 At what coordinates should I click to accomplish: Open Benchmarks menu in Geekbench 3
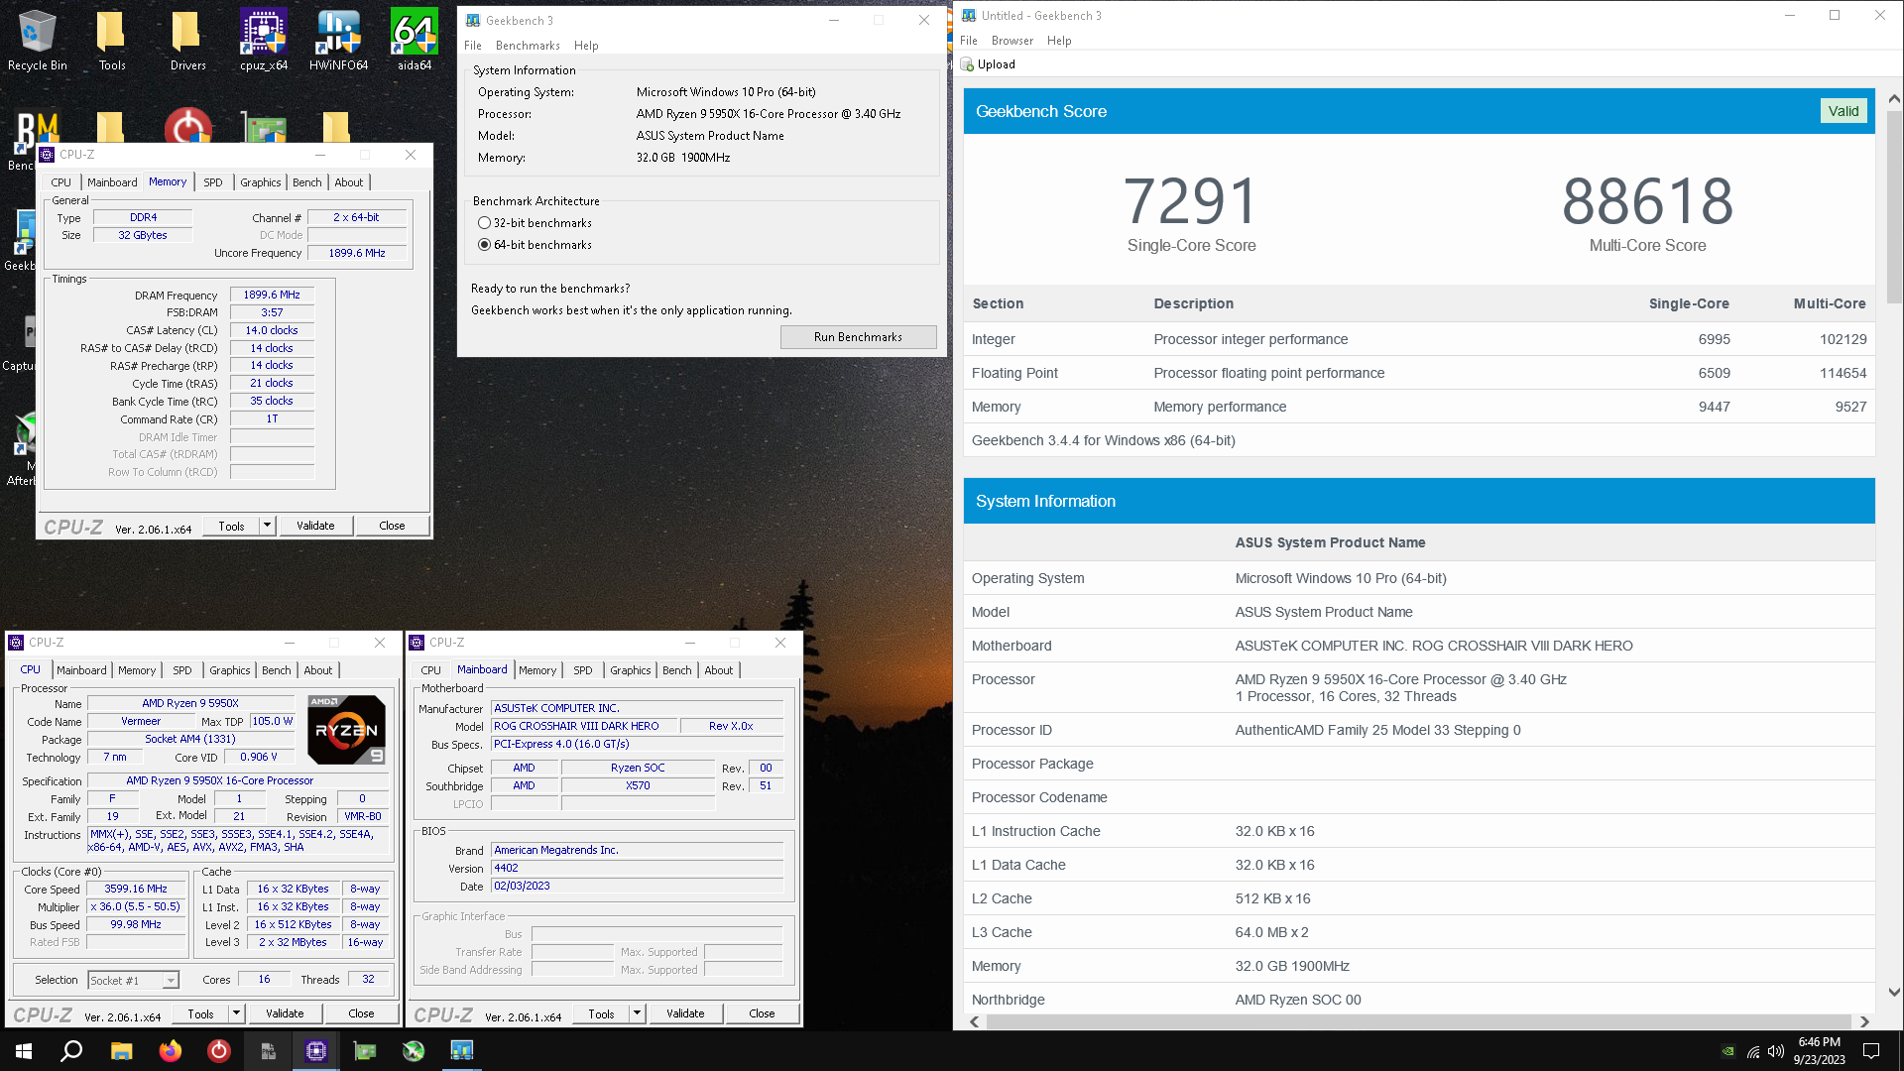coord(528,46)
